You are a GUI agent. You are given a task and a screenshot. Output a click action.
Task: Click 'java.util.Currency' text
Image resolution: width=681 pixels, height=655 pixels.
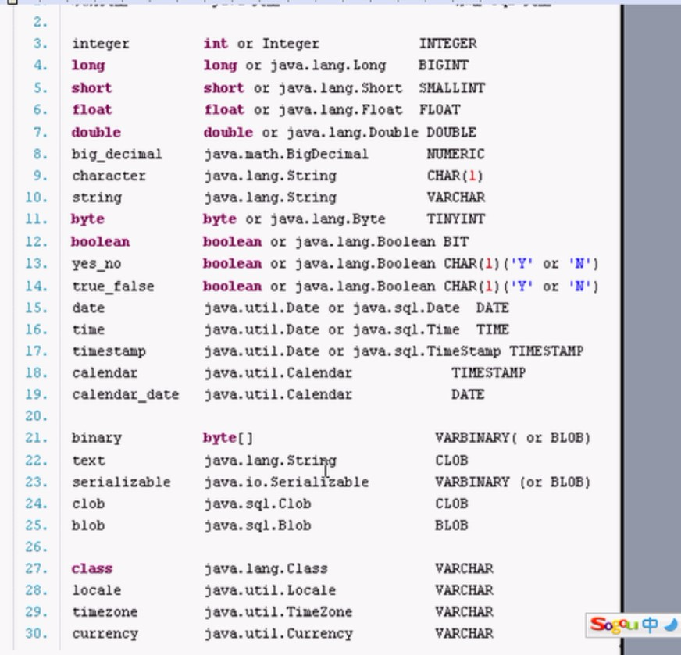pyautogui.click(x=278, y=635)
